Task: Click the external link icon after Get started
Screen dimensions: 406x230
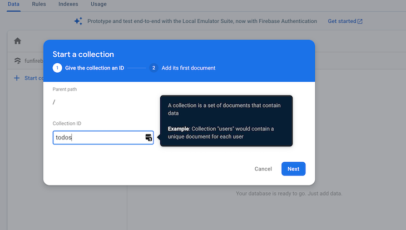Action: click(360, 21)
